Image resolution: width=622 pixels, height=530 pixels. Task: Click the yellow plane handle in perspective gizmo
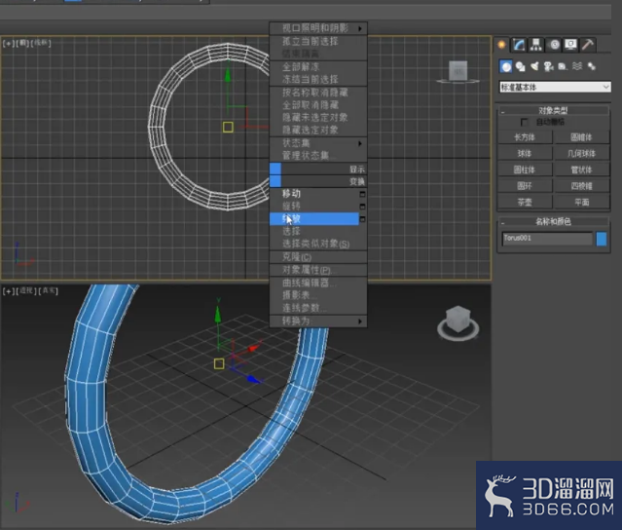point(219,363)
